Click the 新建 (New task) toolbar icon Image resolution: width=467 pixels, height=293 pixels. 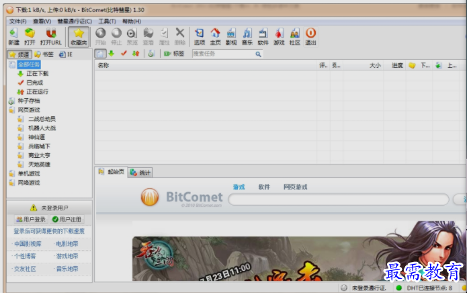(x=13, y=36)
